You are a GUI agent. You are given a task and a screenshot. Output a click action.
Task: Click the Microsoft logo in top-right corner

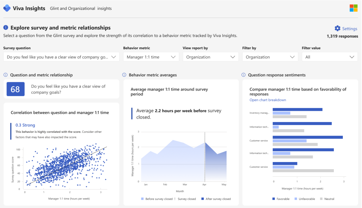point(354,8)
